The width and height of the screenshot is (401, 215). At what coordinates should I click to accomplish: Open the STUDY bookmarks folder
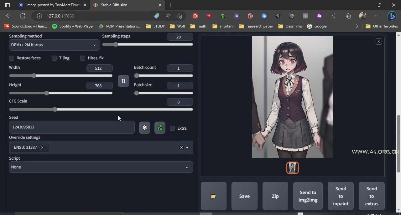pos(156,26)
